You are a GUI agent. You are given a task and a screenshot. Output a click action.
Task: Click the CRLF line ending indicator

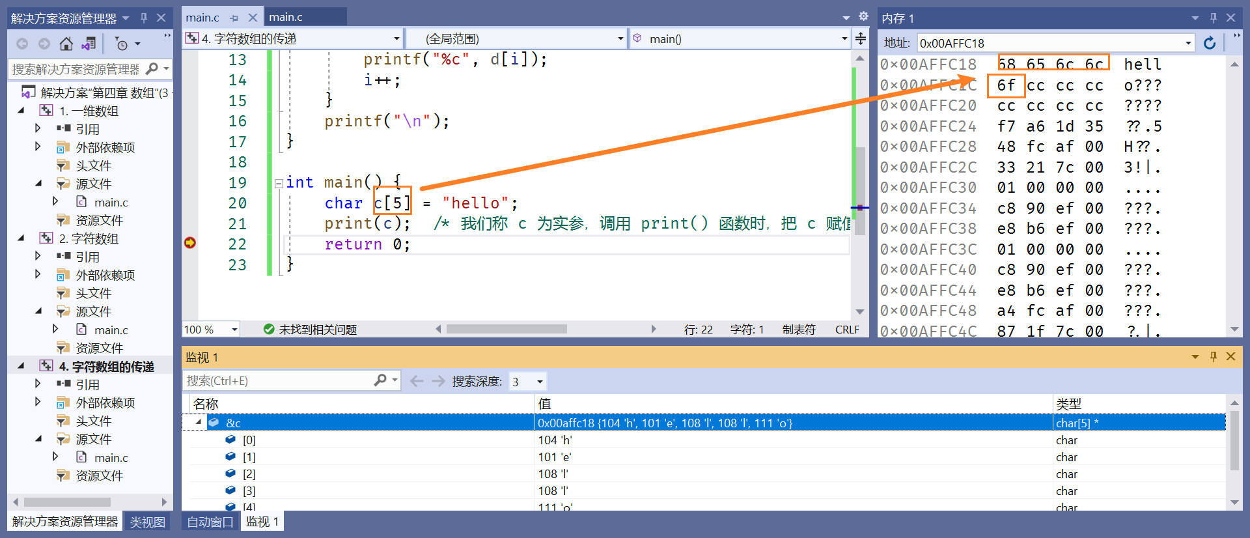847,329
